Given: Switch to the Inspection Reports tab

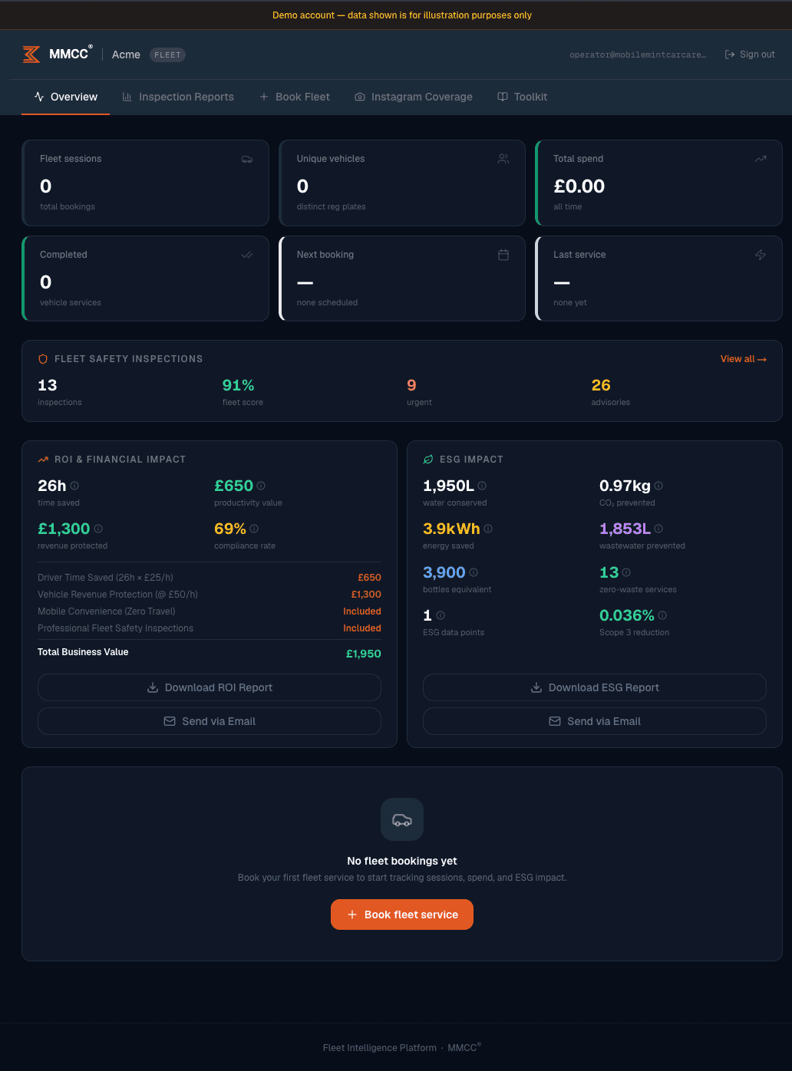Looking at the screenshot, I should (x=178, y=97).
